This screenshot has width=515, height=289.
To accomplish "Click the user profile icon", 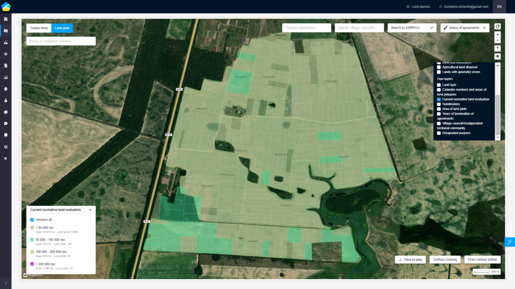I will coord(441,7).
